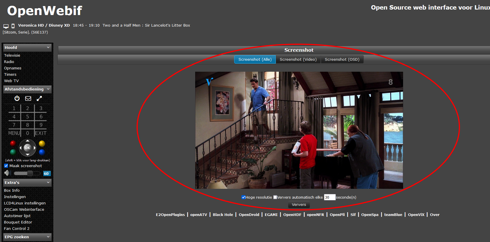The height and width of the screenshot is (242, 490).
Task: Mute using the speaker volume icon
Action: (7, 173)
